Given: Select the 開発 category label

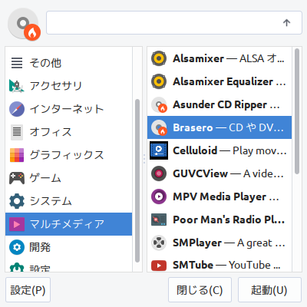Looking at the screenshot, I should (40, 247).
